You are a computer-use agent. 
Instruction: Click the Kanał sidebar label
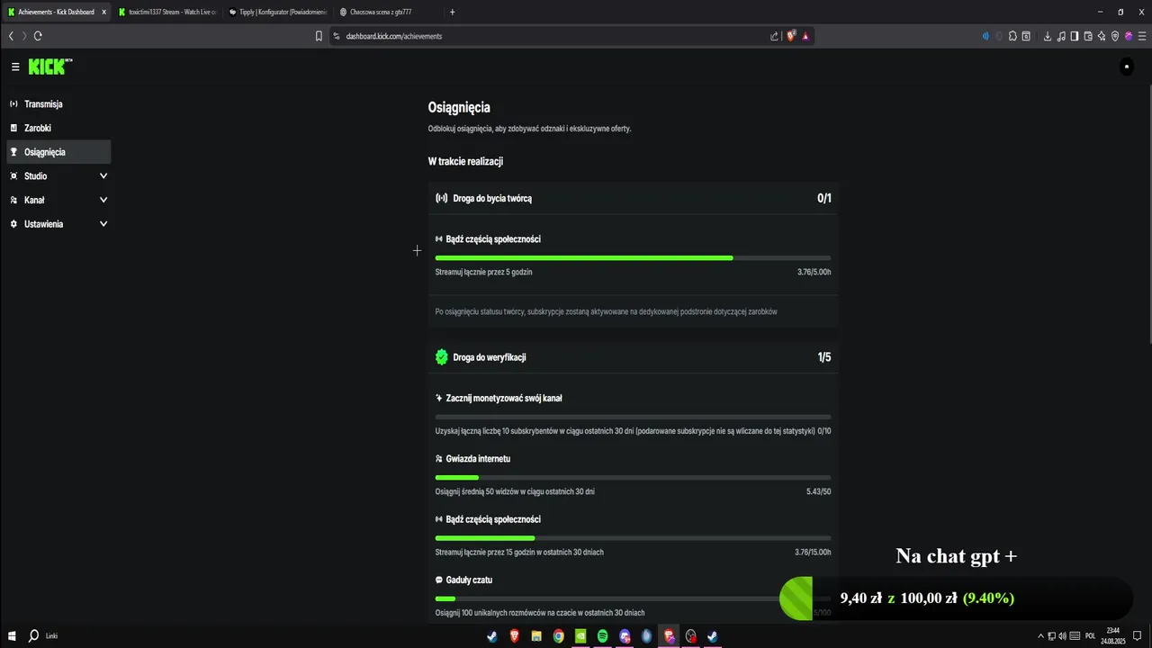34,200
